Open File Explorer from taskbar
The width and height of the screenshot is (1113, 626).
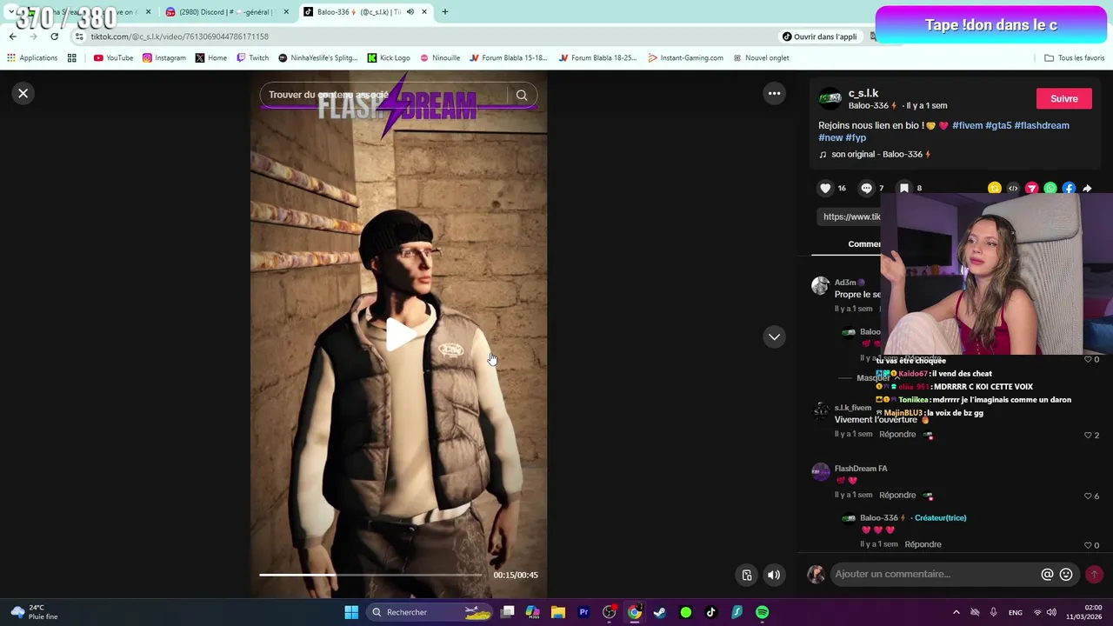point(558,612)
